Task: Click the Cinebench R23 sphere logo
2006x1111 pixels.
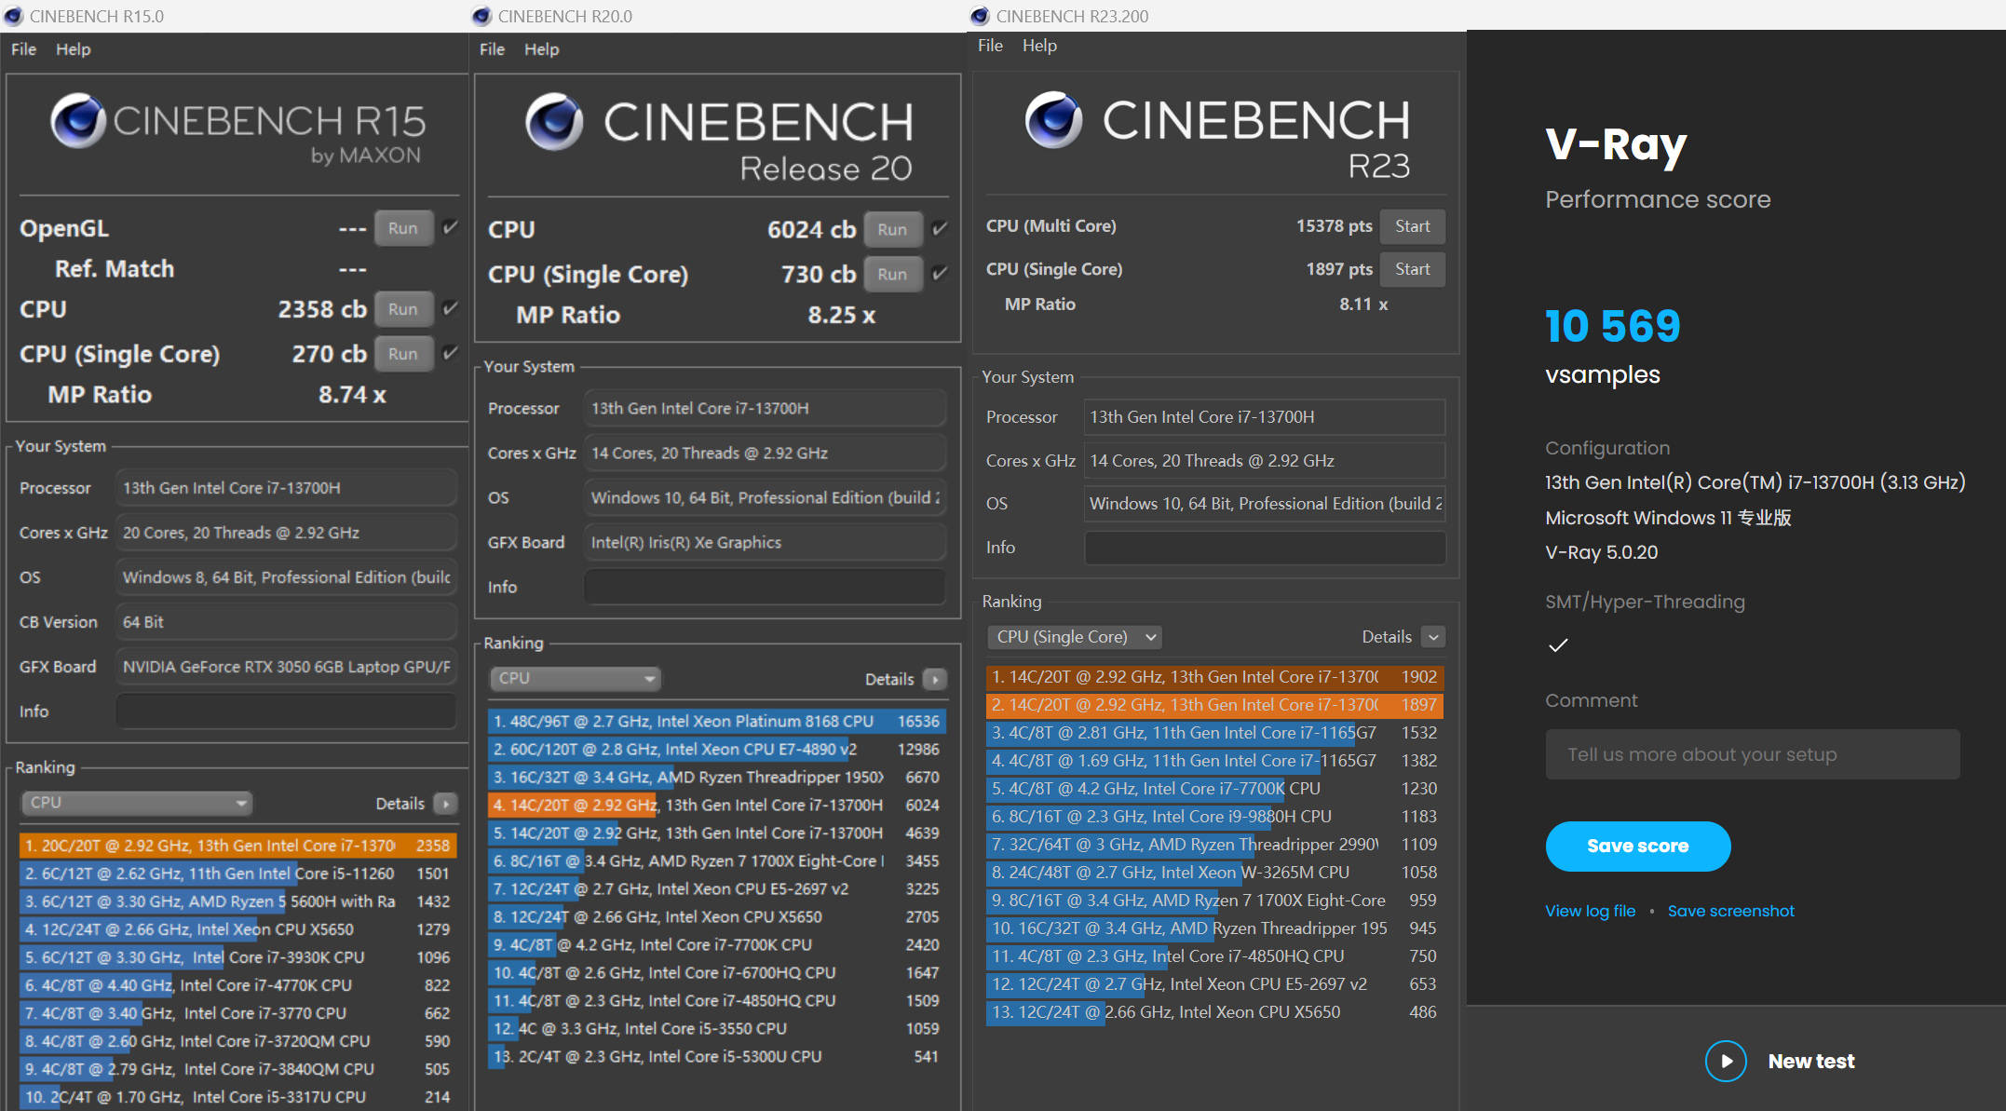Action: (x=1054, y=119)
